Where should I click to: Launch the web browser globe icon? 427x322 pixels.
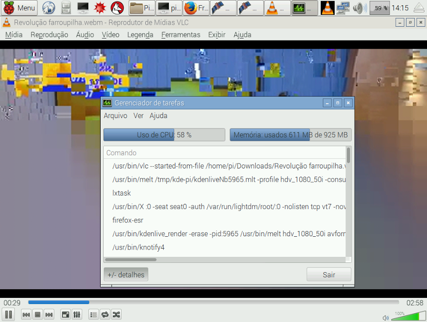(x=49, y=8)
